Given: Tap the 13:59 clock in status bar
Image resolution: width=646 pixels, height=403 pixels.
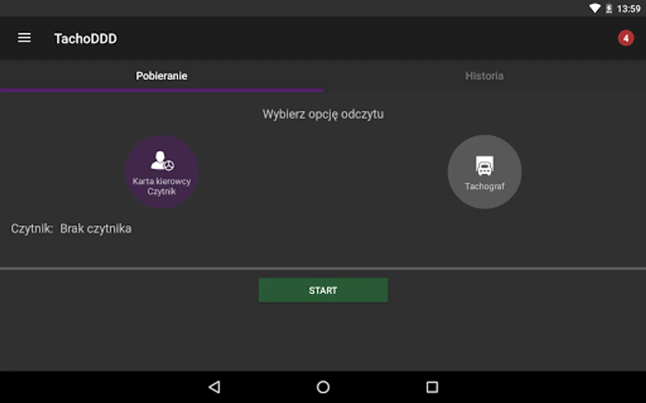Looking at the screenshot, I should (629, 9).
